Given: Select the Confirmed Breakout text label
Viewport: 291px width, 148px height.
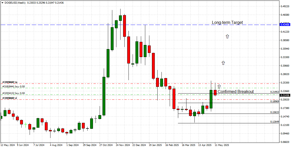Looking at the screenshot, I should click(236, 91).
